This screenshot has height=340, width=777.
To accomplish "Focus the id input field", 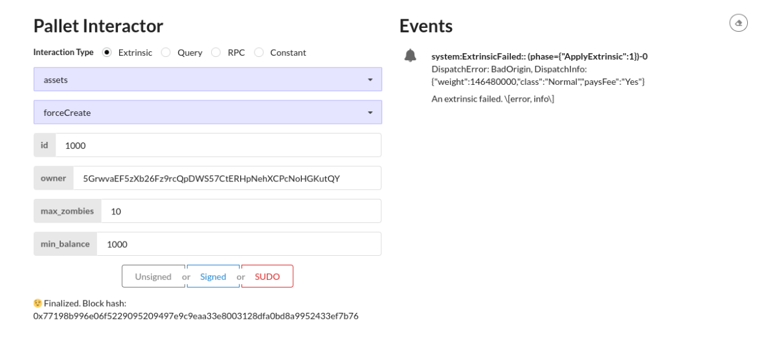I will coord(218,145).
